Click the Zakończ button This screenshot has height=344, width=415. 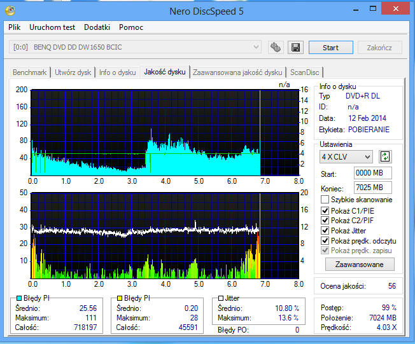tap(379, 48)
